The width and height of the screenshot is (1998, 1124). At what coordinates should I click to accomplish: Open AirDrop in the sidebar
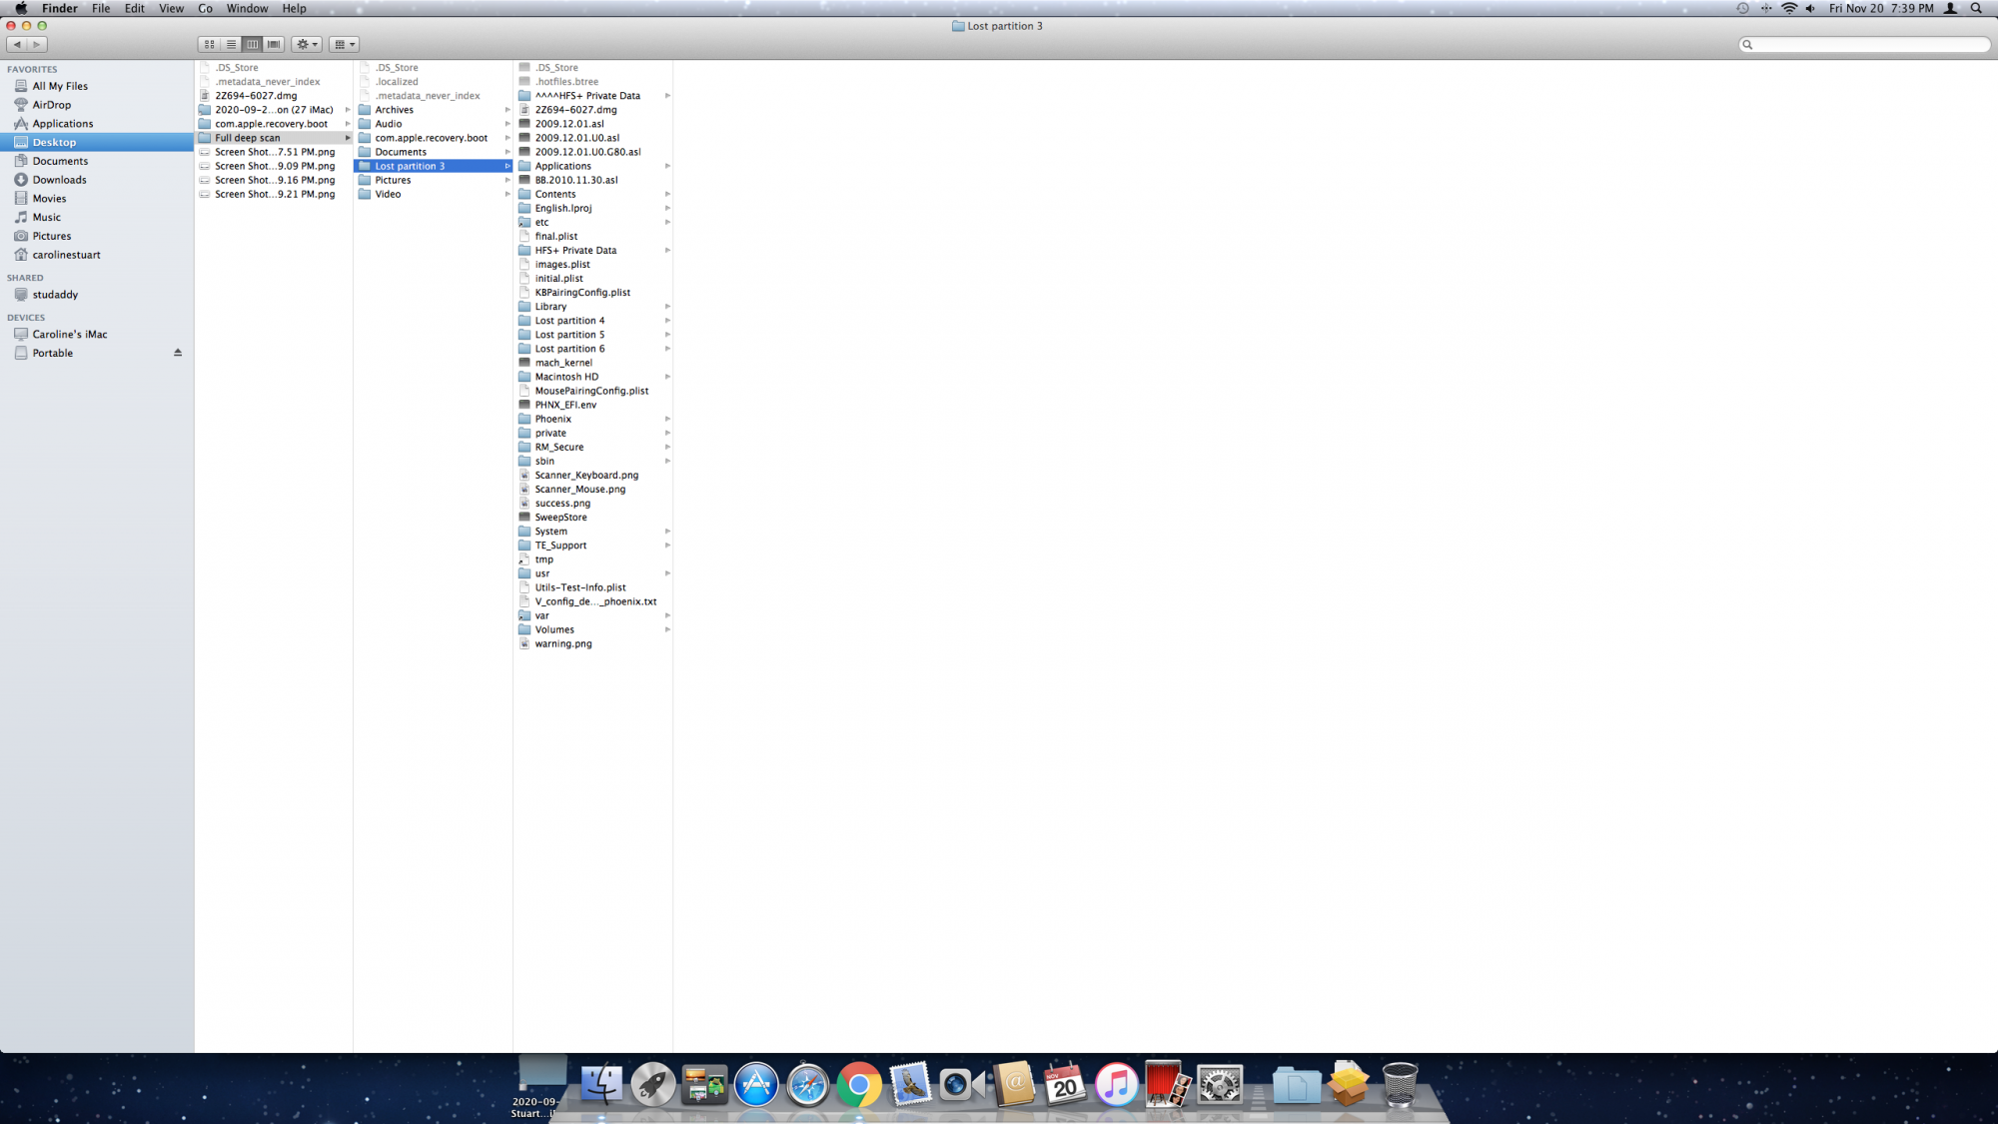click(x=51, y=105)
